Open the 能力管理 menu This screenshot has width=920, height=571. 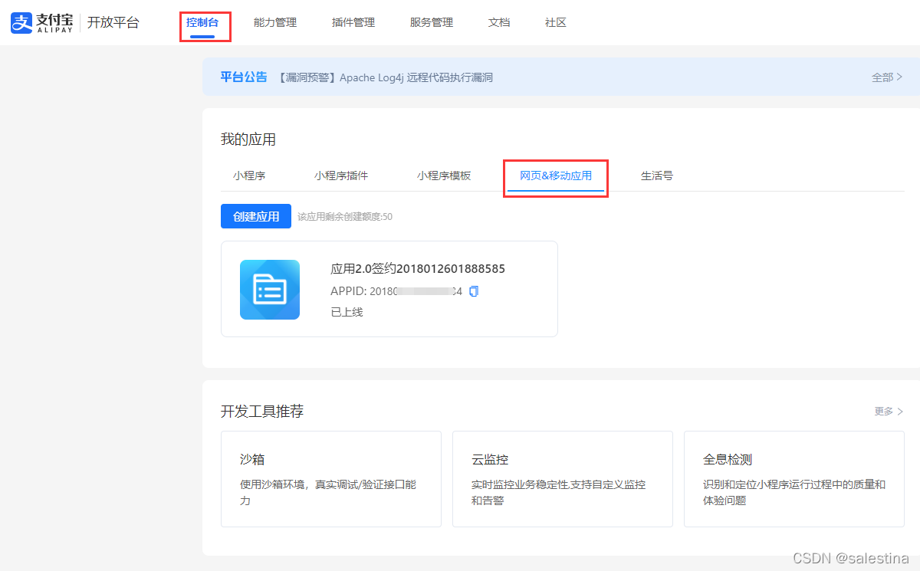pyautogui.click(x=275, y=23)
